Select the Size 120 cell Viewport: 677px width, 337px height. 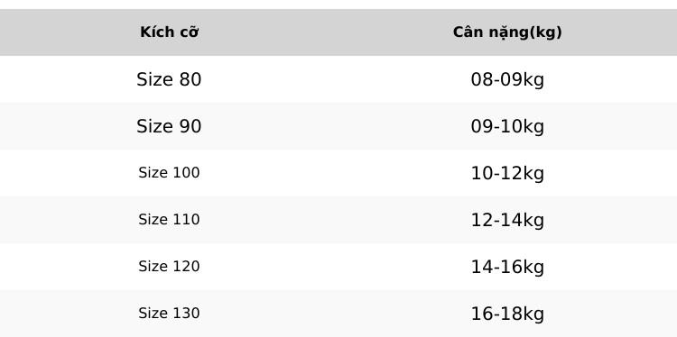click(169, 267)
